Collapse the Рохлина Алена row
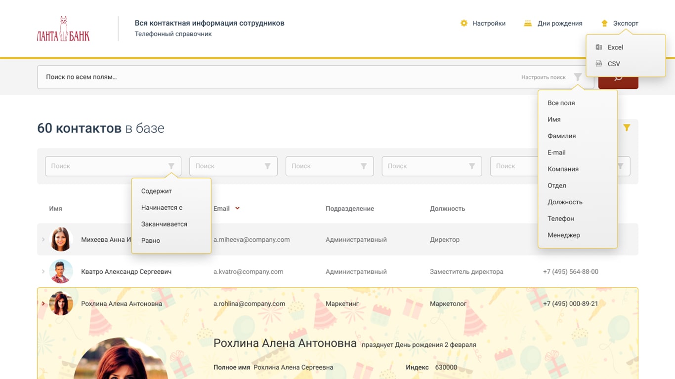The height and width of the screenshot is (379, 675). (43, 303)
